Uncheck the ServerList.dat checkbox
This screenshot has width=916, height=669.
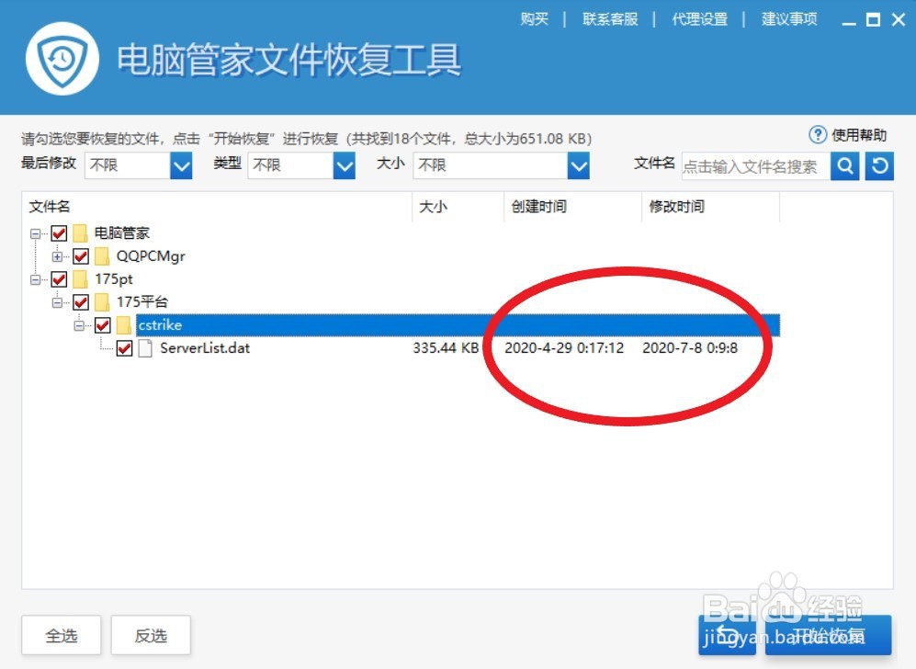124,348
